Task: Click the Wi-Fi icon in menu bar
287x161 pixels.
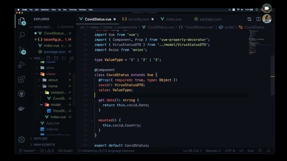Action: point(238,10)
